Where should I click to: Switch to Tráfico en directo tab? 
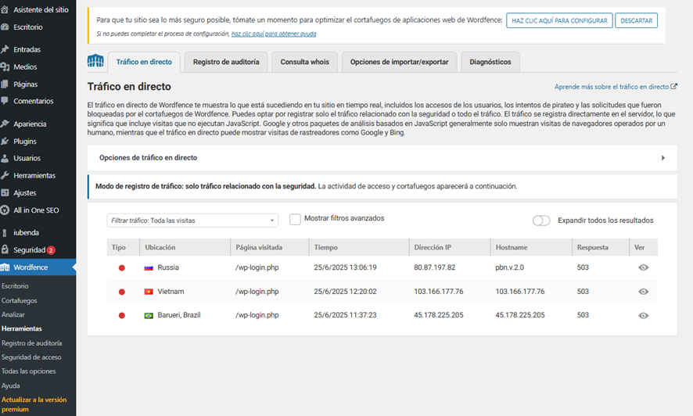[144, 62]
